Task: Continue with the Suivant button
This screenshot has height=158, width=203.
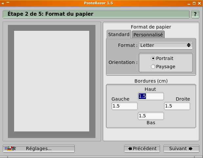Action: pyautogui.click(x=181, y=148)
